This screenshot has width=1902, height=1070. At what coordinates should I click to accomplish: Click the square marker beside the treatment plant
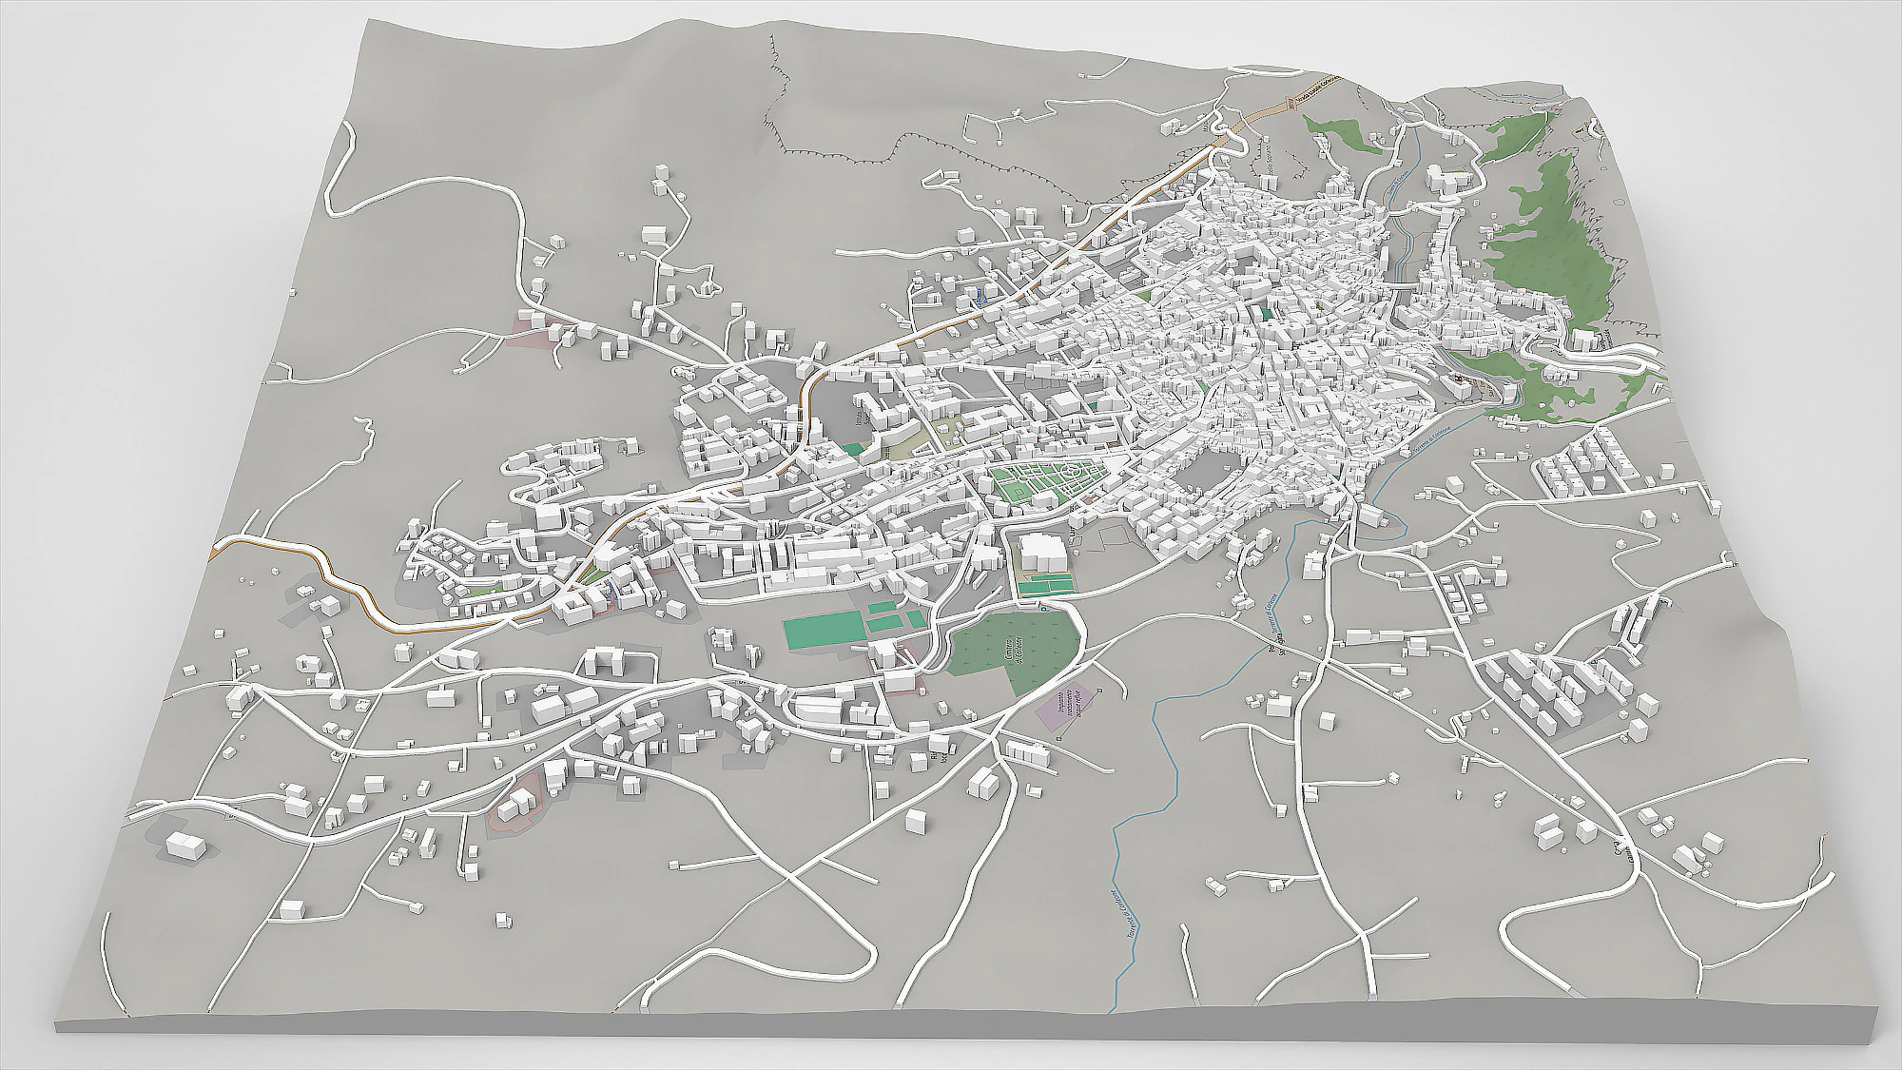click(1098, 690)
